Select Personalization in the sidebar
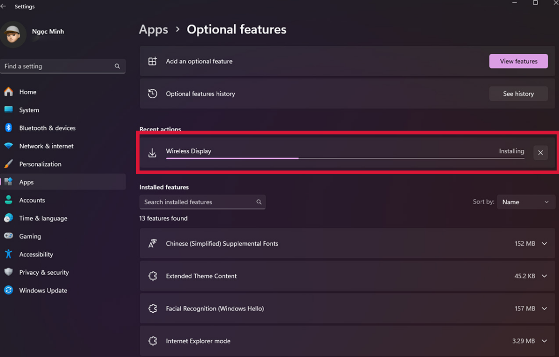Viewport: 559px width, 357px height. [x=40, y=164]
